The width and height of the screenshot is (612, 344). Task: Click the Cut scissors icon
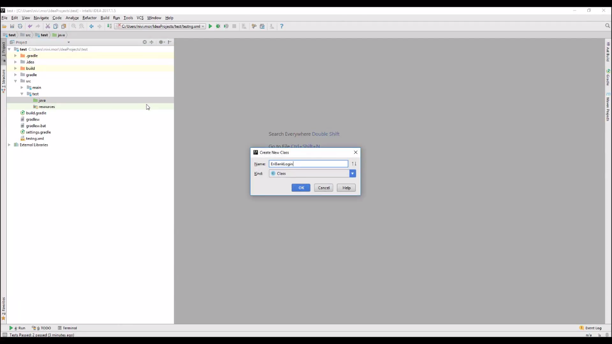point(47,26)
